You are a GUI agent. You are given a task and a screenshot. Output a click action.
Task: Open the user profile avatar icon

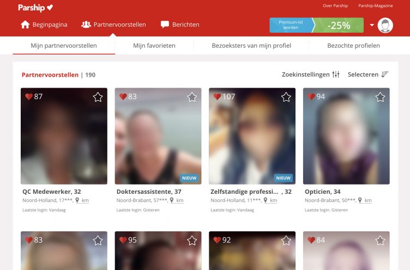[x=385, y=26]
